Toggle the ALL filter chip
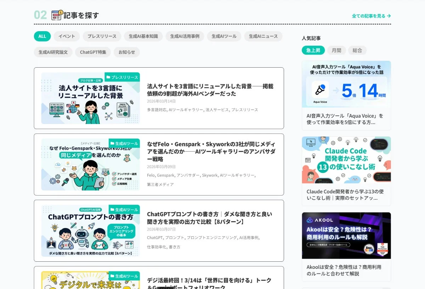The height and width of the screenshot is (289, 425). coord(42,36)
